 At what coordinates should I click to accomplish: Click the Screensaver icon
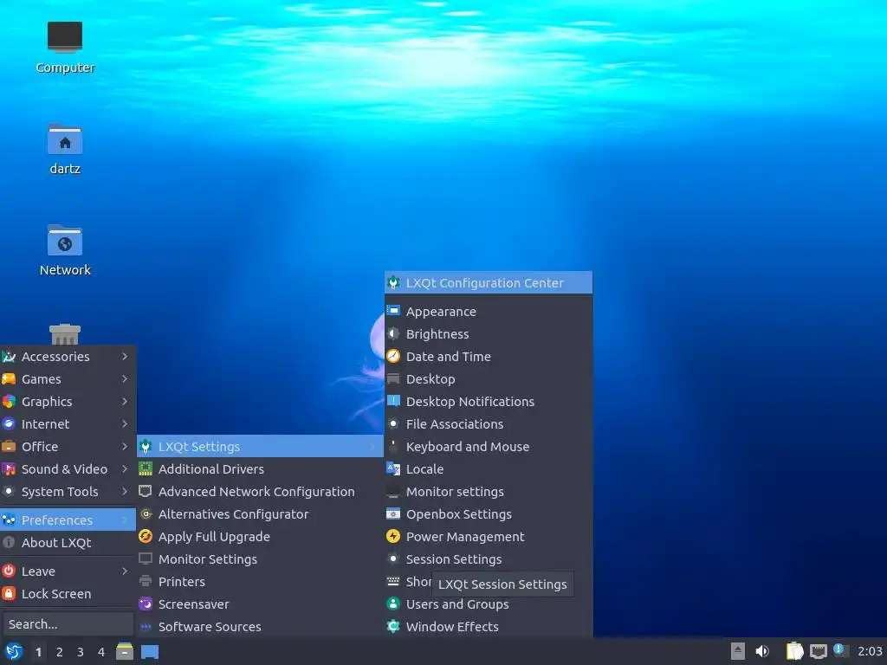tap(146, 604)
